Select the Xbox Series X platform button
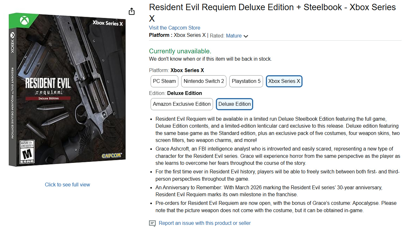Screen dimensions: 406x228 pos(284,81)
